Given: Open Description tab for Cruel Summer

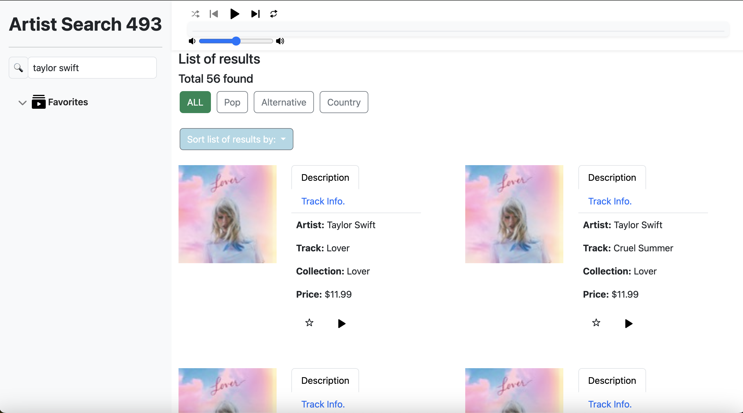Looking at the screenshot, I should coord(612,177).
